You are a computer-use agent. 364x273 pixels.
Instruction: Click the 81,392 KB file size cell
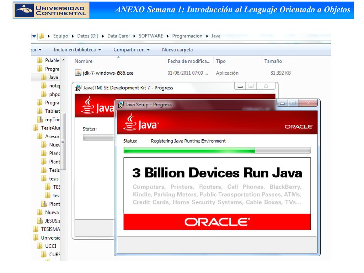[280, 73]
